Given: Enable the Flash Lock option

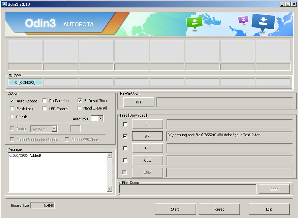Looking at the screenshot, I should [x=12, y=108].
